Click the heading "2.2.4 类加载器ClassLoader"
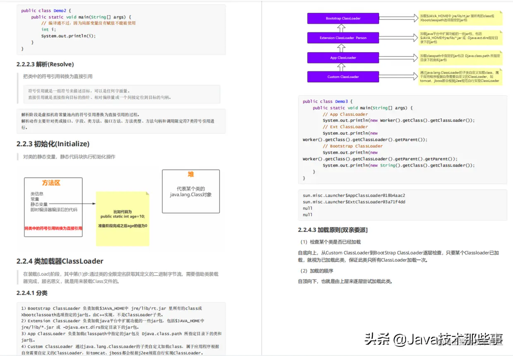This screenshot has height=356, width=513. (x=60, y=261)
